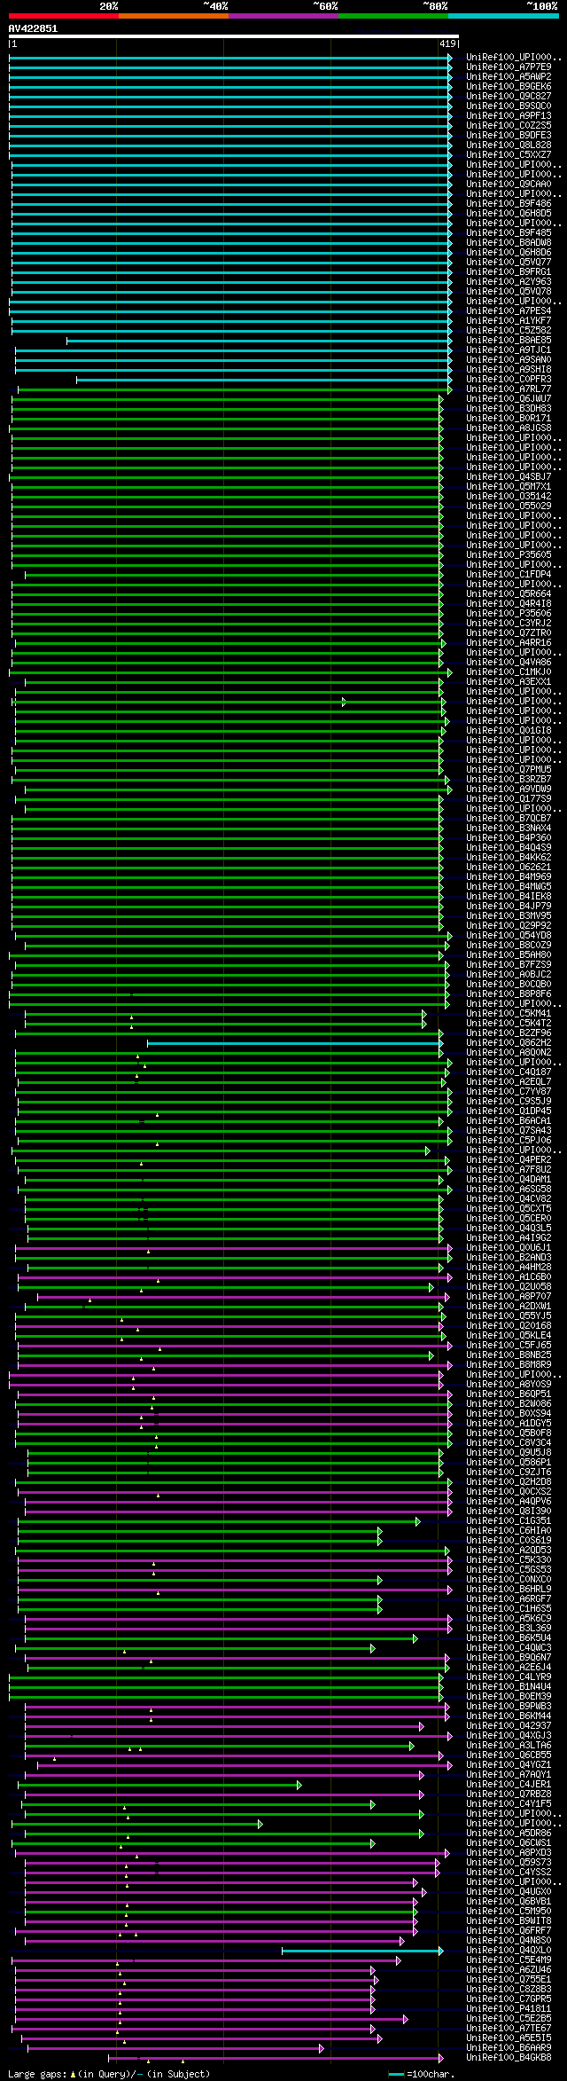Click hit label UniRef100_A9PF13

[509, 116]
